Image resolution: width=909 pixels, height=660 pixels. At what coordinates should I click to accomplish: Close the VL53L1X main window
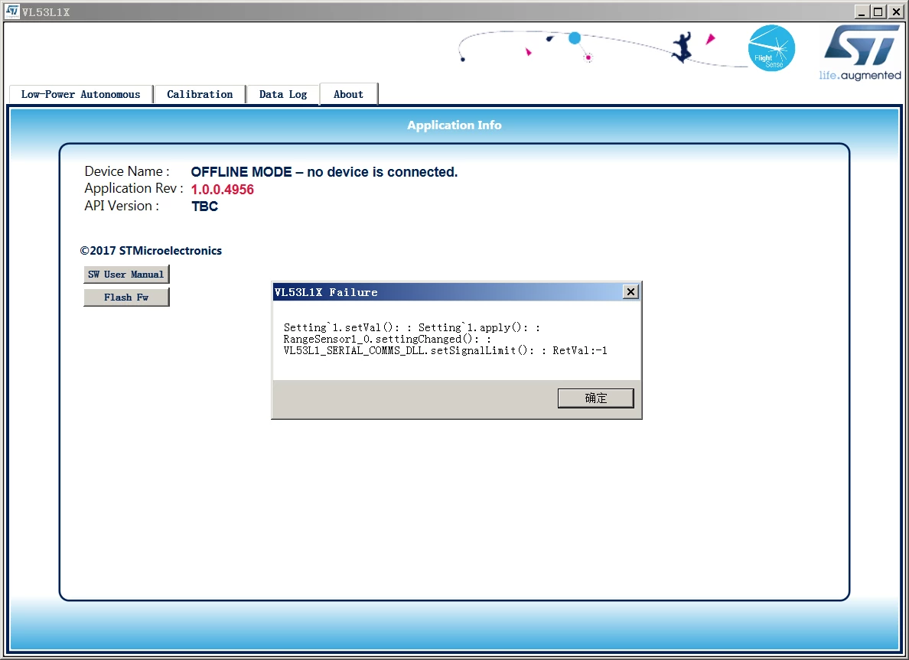(x=896, y=11)
